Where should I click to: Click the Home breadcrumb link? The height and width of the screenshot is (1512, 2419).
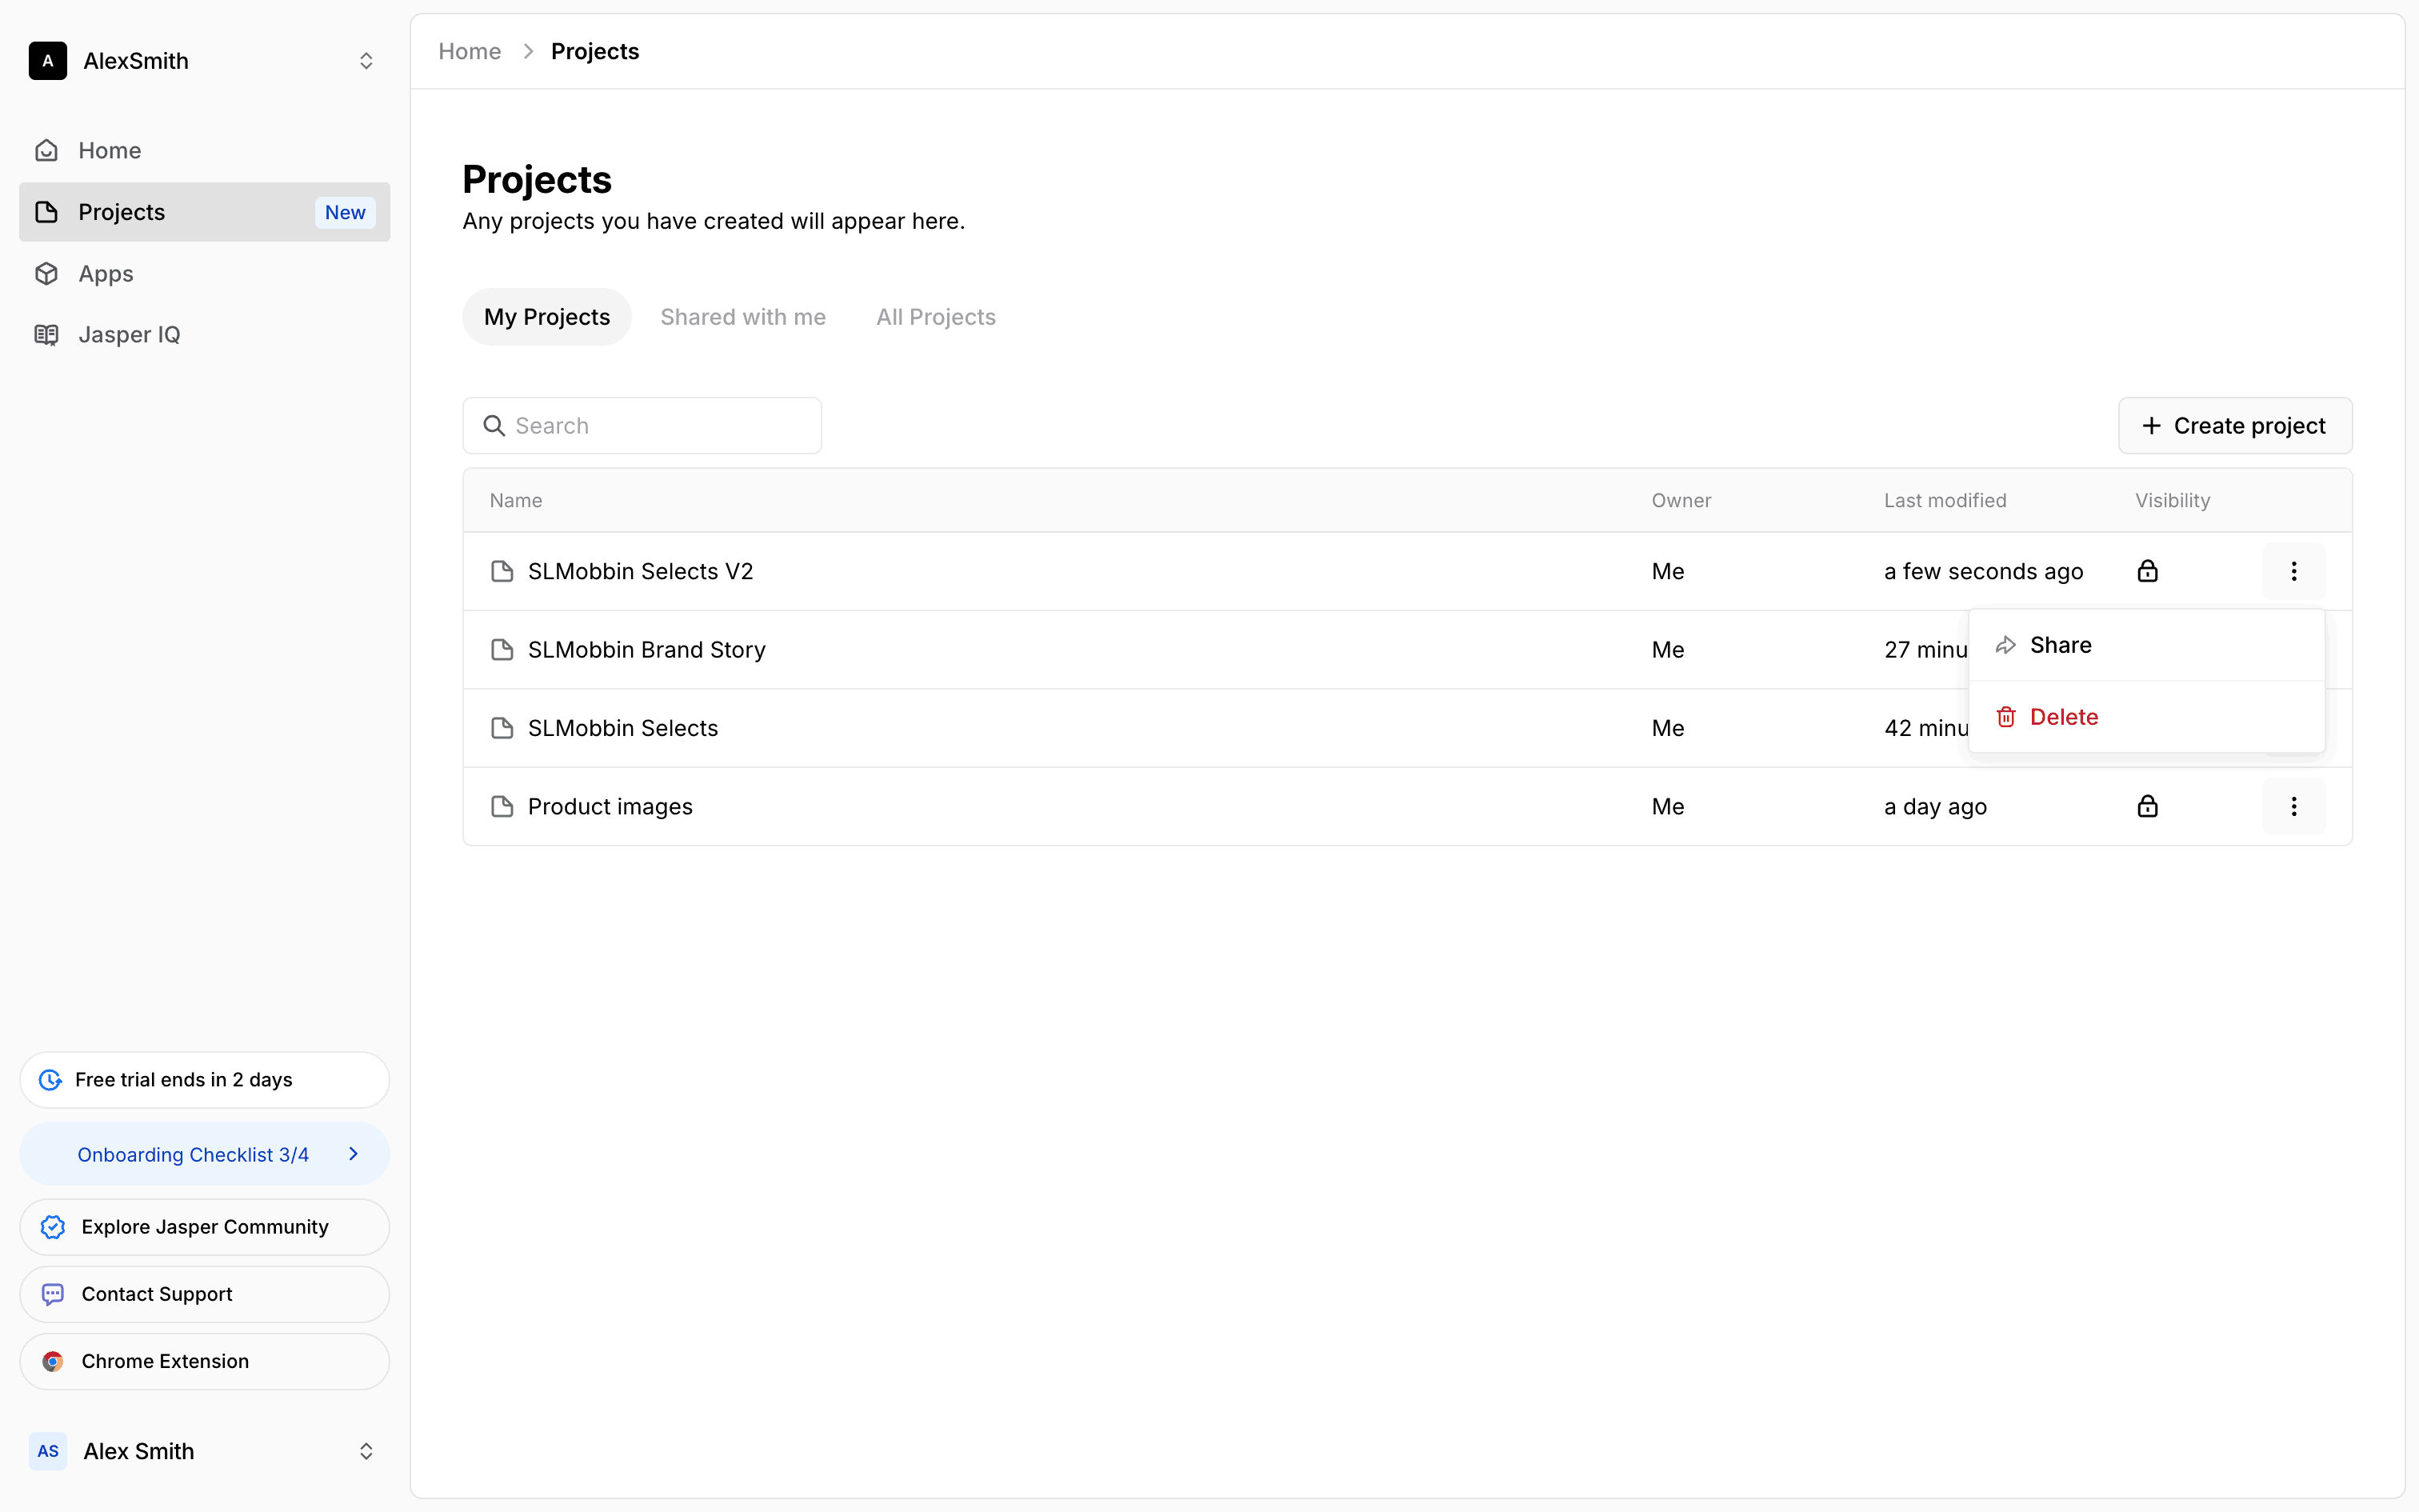(x=470, y=51)
